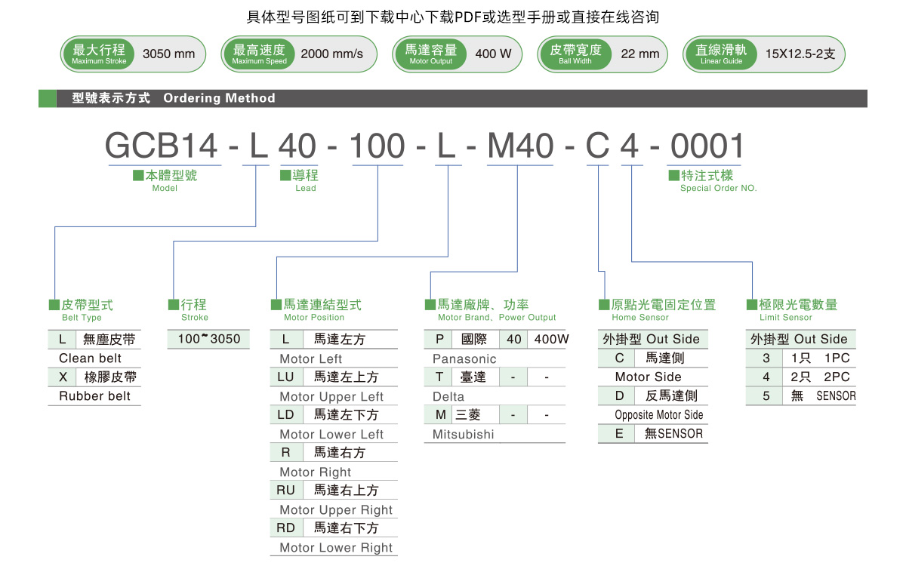The image size is (906, 566).
Task: Click the Opposite Motor Side text
Action: tap(658, 415)
